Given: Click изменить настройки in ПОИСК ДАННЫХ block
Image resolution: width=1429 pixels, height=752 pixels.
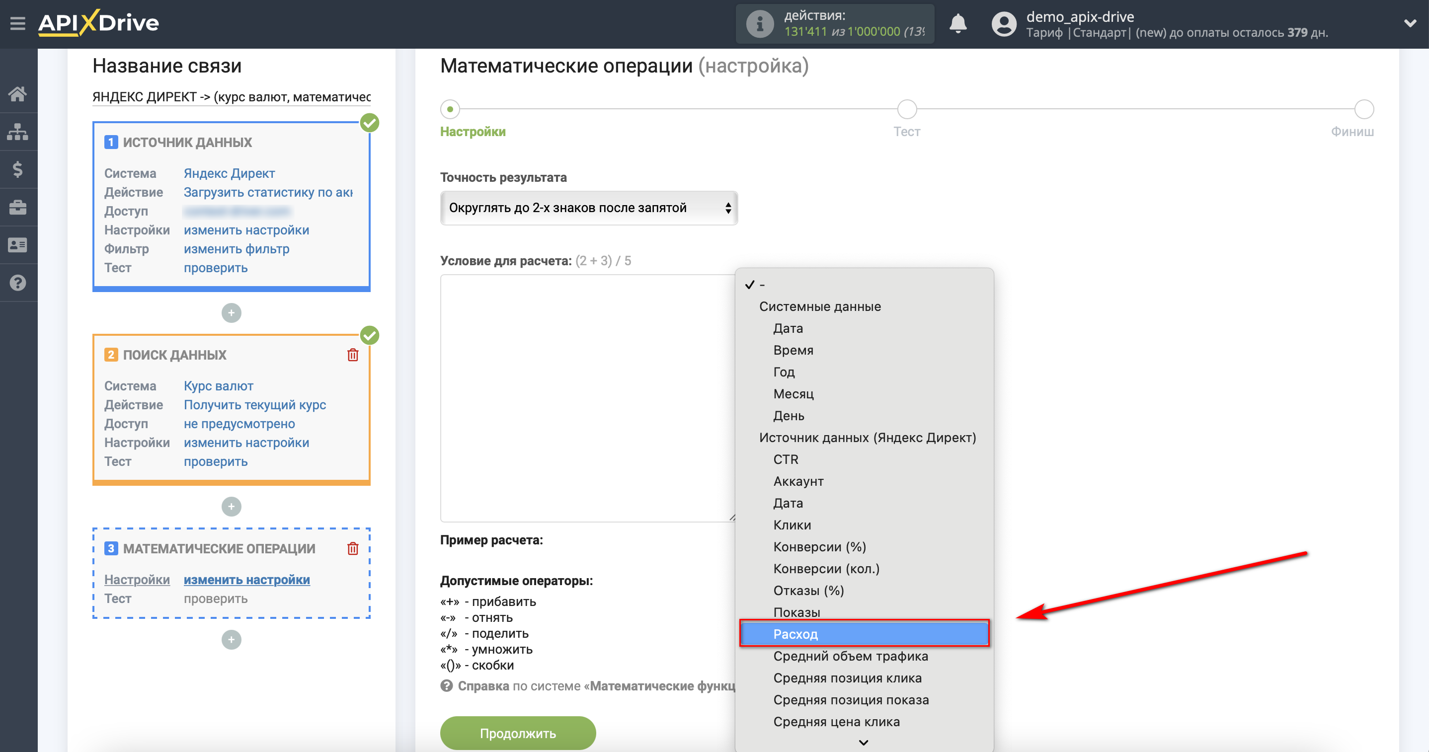Looking at the screenshot, I should (x=246, y=443).
